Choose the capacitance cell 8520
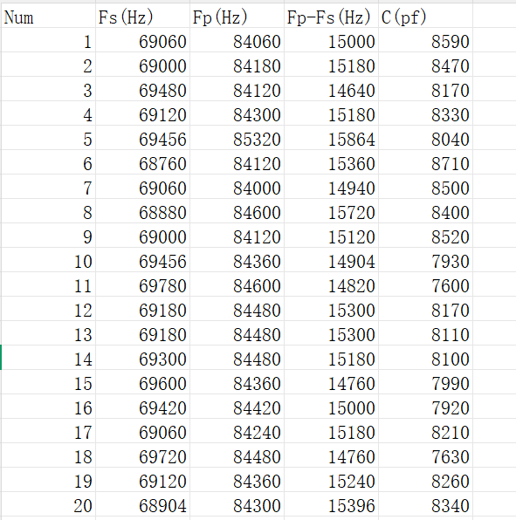The width and height of the screenshot is (516, 520). tap(425, 236)
